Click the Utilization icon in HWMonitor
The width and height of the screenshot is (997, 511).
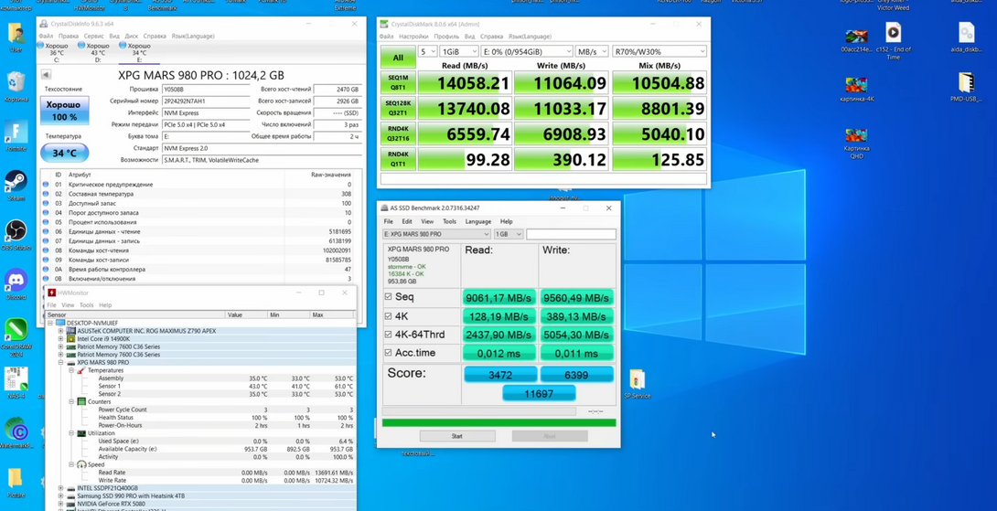[x=81, y=433]
